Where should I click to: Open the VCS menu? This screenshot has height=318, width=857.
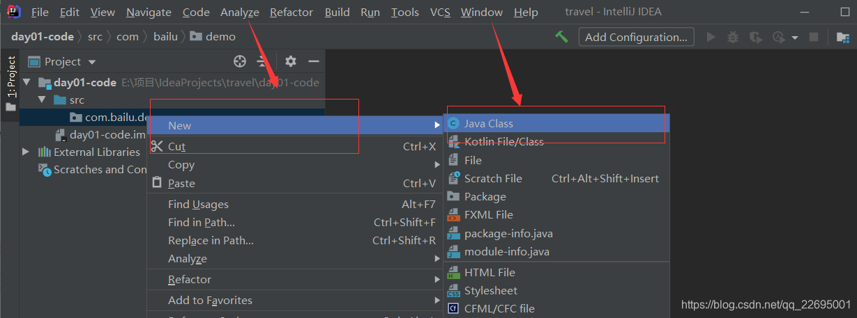(x=440, y=13)
